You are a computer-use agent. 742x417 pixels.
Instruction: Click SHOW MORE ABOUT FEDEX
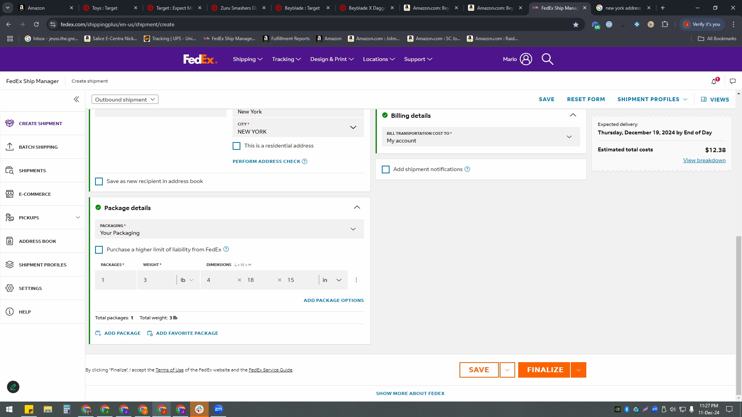[410, 393]
